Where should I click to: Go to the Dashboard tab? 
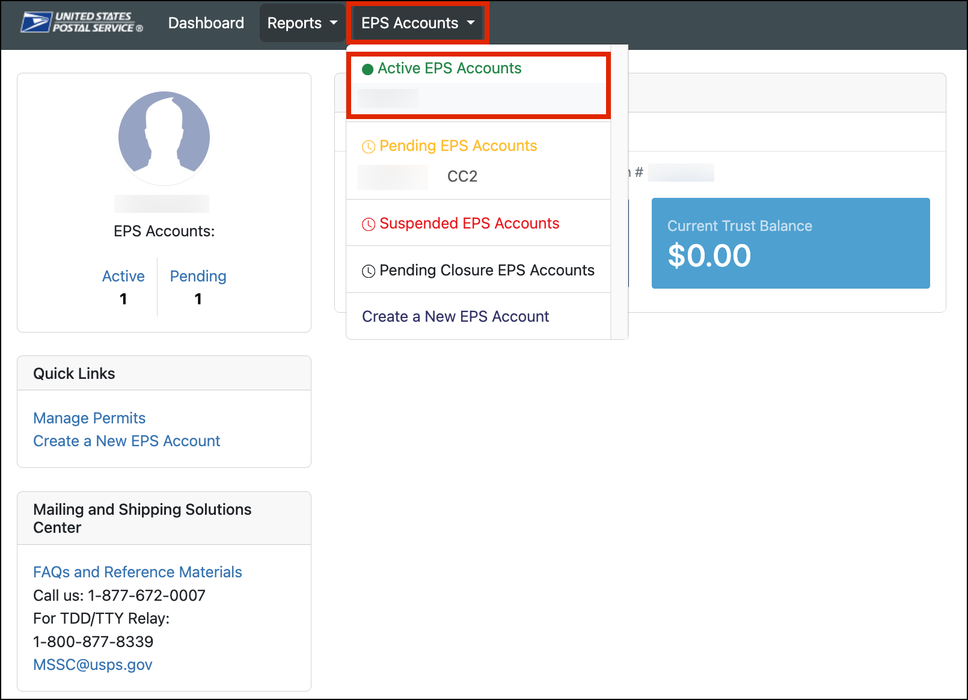click(206, 23)
